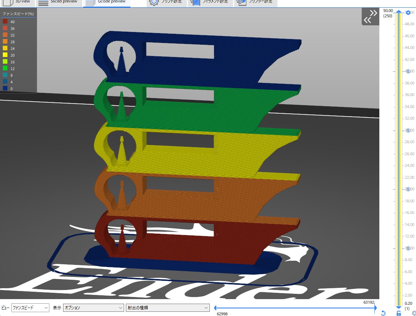
Task: Add a color change with the plus icon
Action: (x=408, y=12)
